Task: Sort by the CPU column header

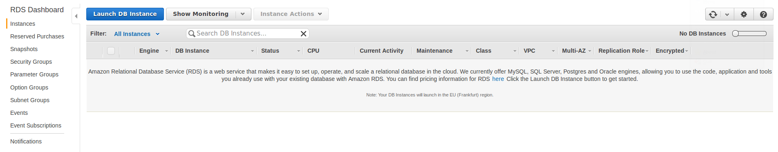Action: 313,51
